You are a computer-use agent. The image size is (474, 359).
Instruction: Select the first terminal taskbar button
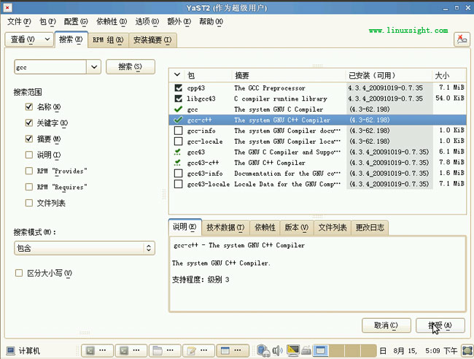click(x=97, y=350)
